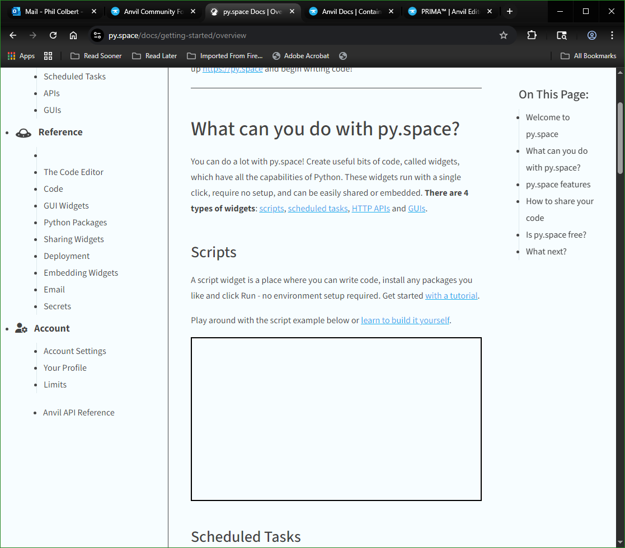View site information icon in address bar
This screenshot has height=548, width=625.
pyautogui.click(x=97, y=35)
